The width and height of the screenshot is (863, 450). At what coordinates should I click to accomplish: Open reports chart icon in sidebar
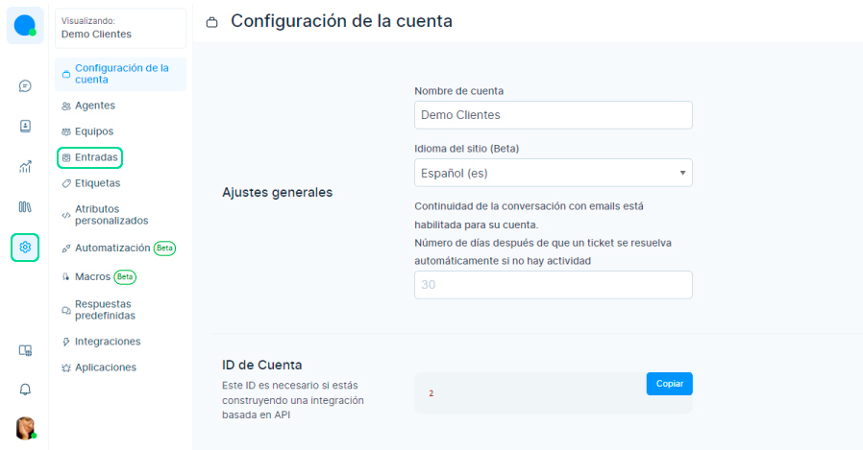point(25,166)
